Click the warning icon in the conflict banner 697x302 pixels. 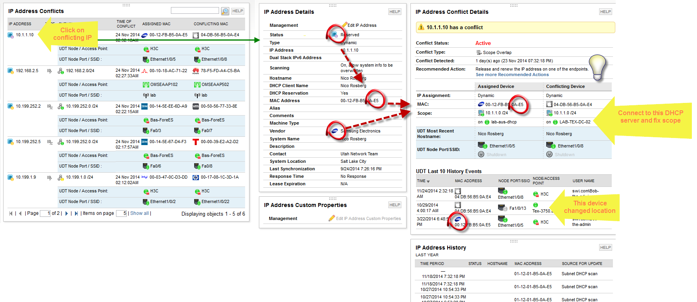(421, 27)
